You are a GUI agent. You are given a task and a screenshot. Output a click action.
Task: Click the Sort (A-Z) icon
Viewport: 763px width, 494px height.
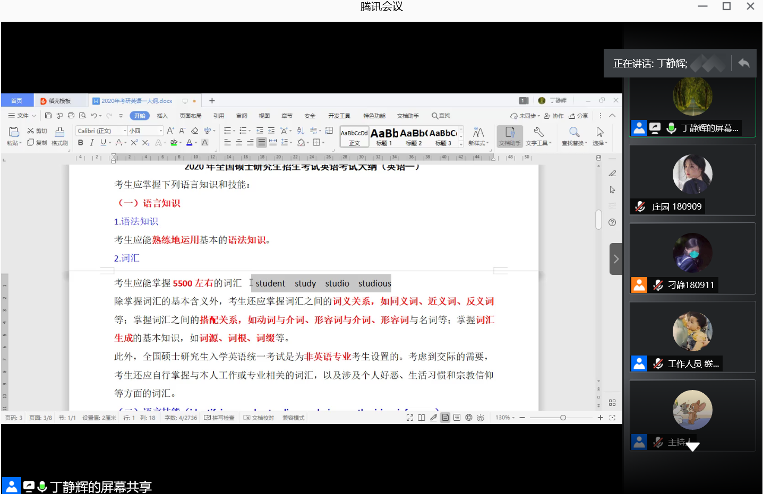(x=301, y=131)
